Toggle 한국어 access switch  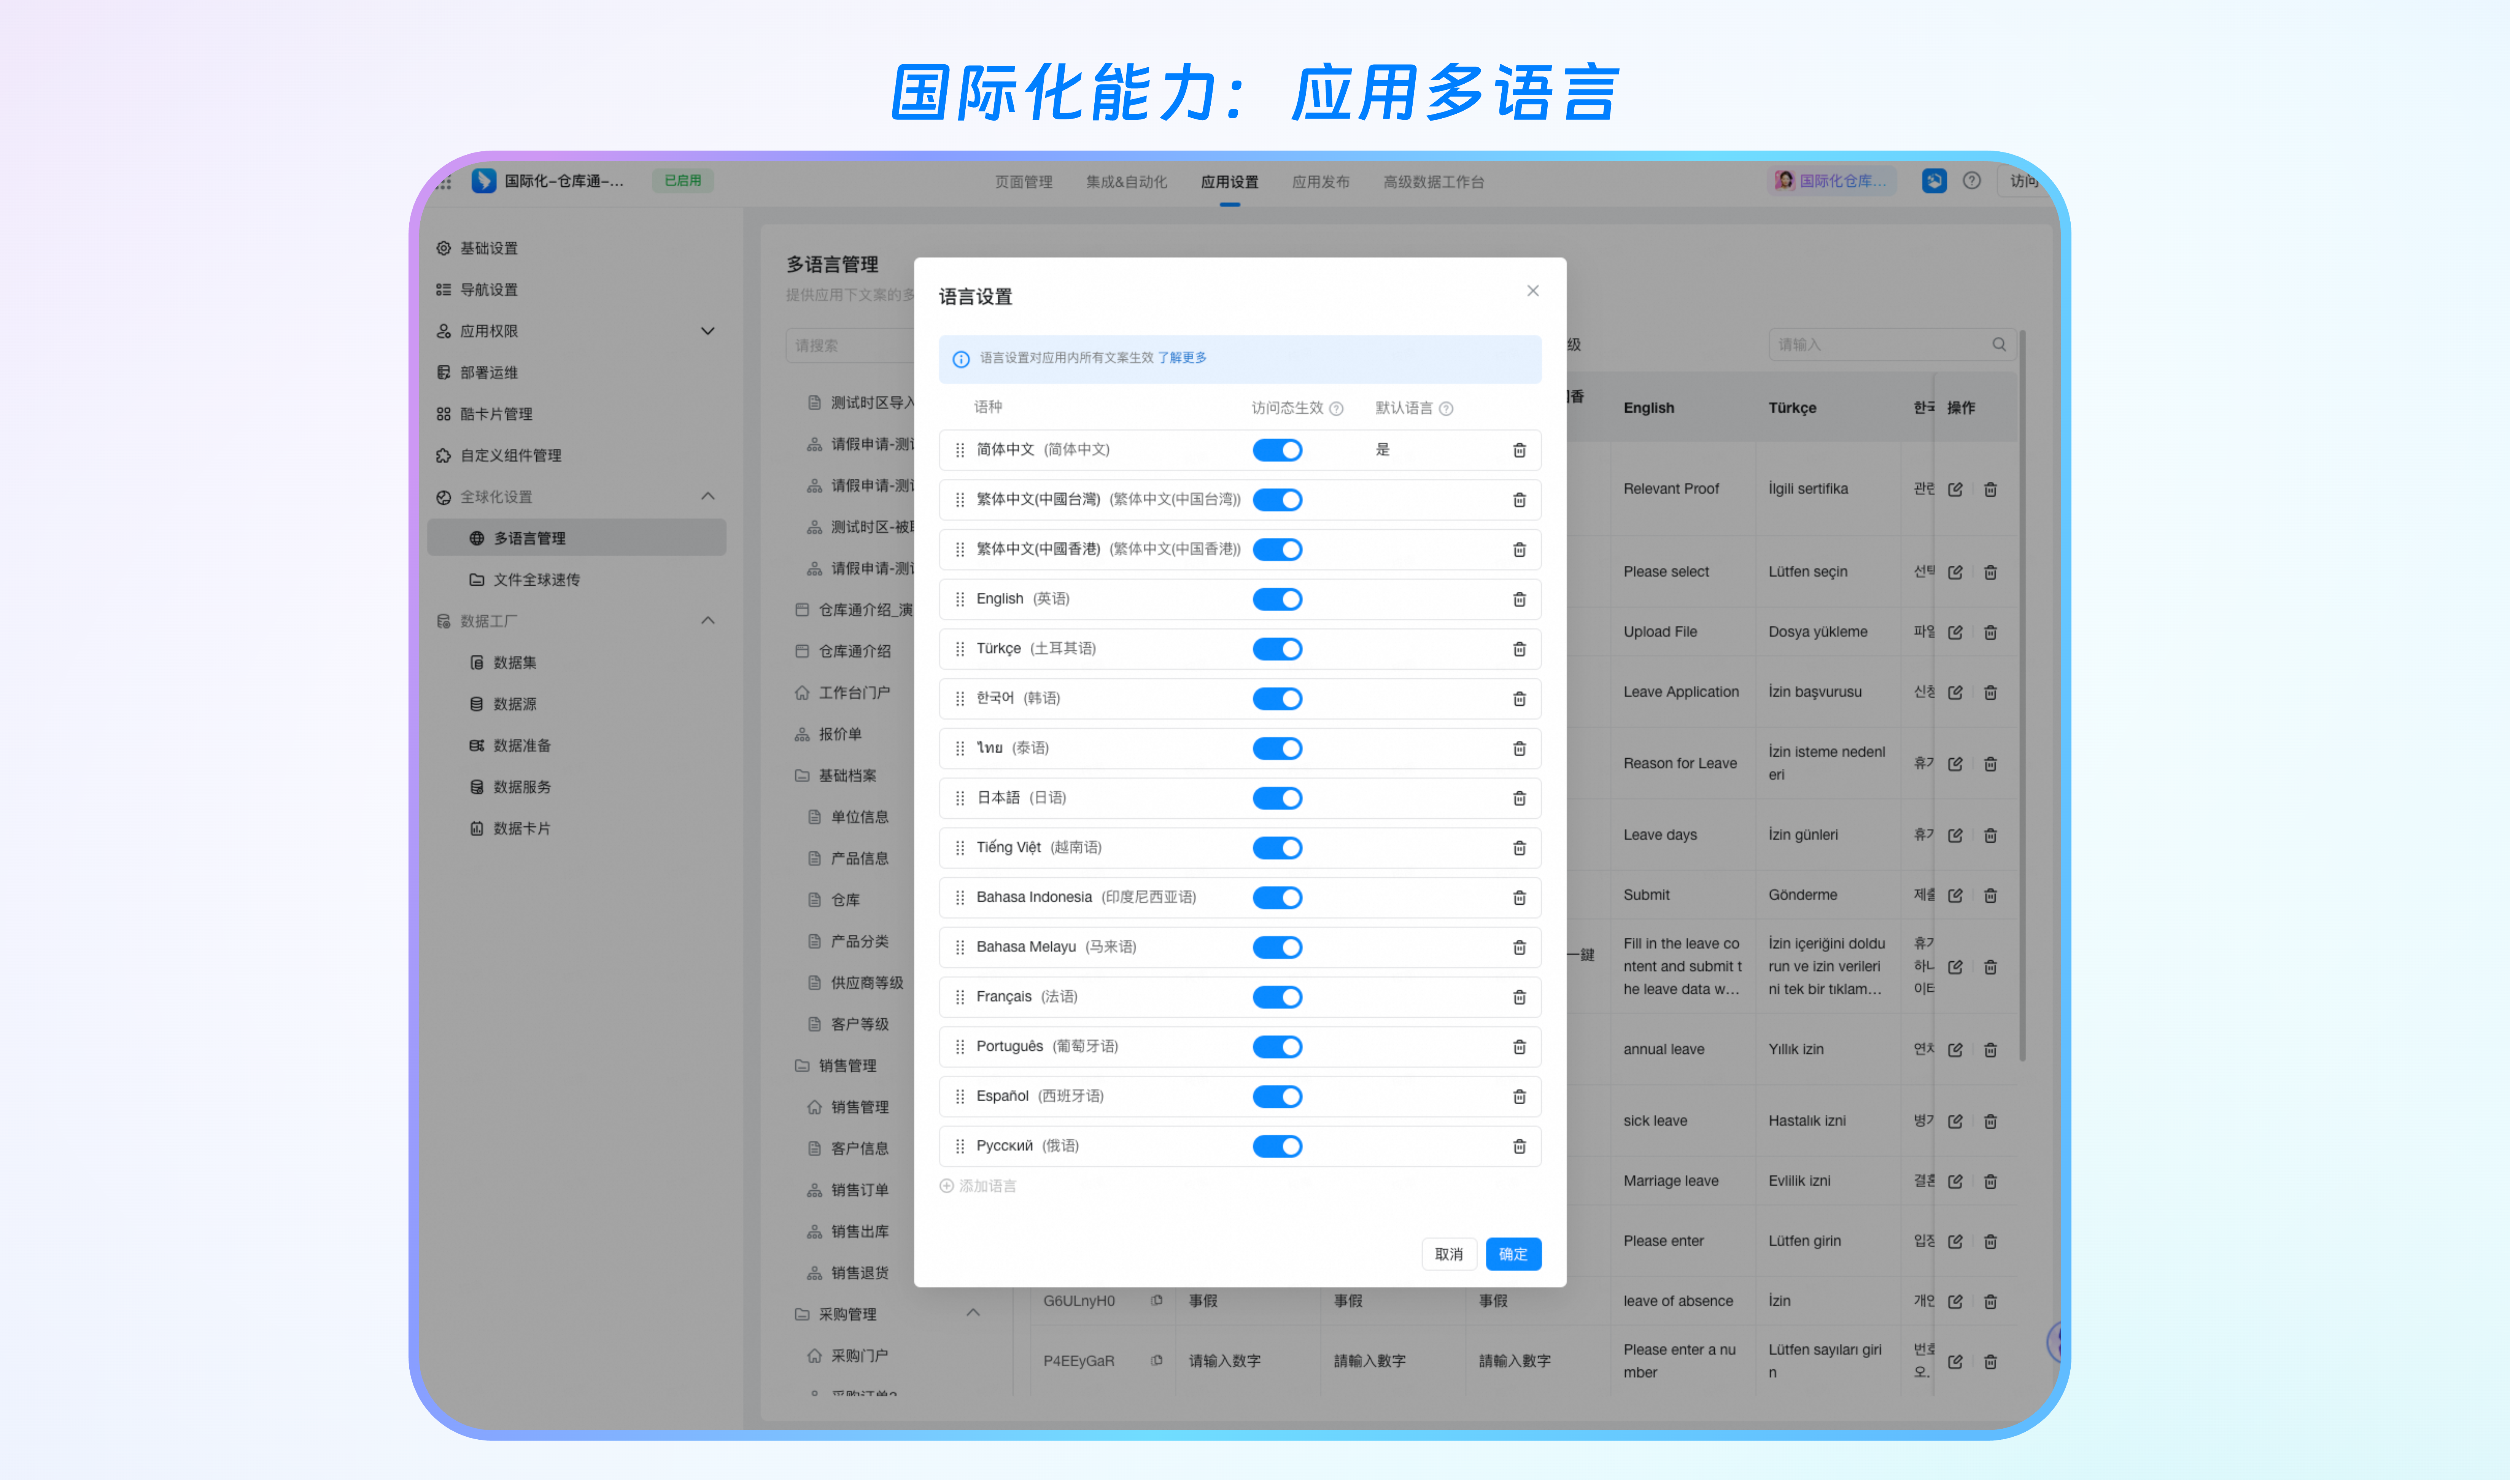[1277, 699]
